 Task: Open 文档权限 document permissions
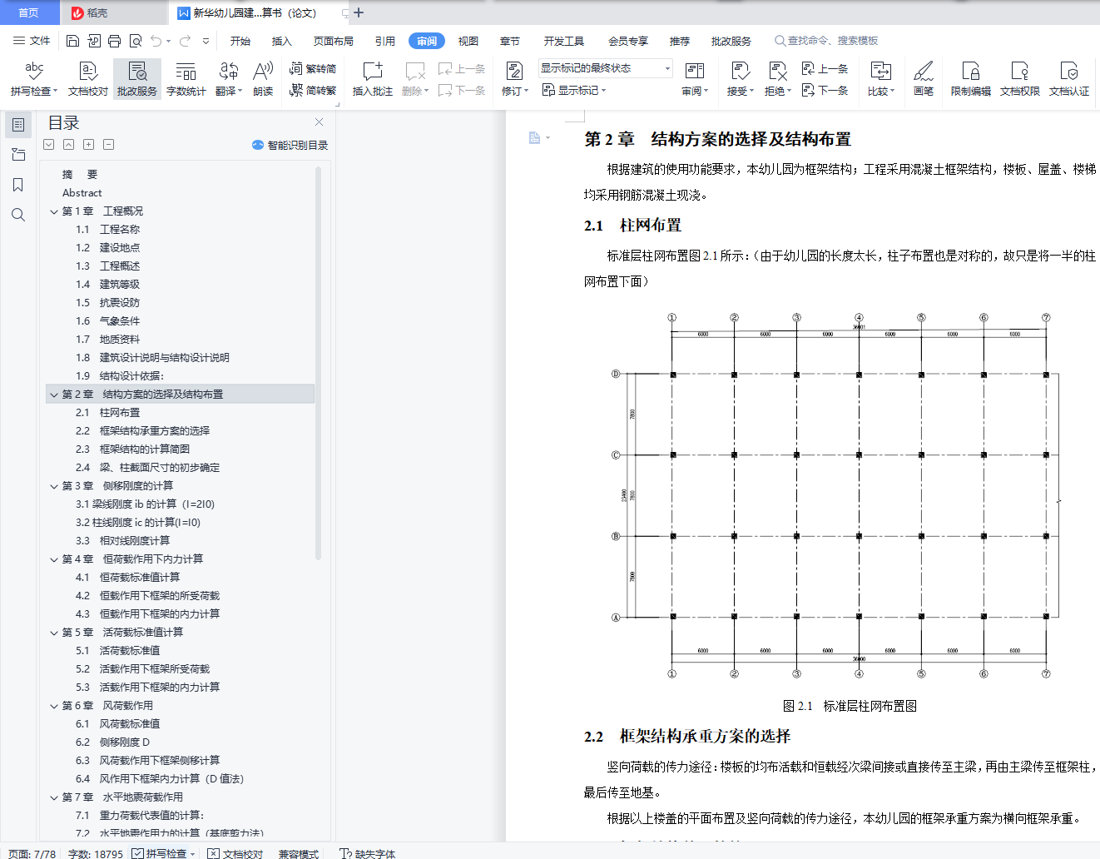coord(1020,79)
